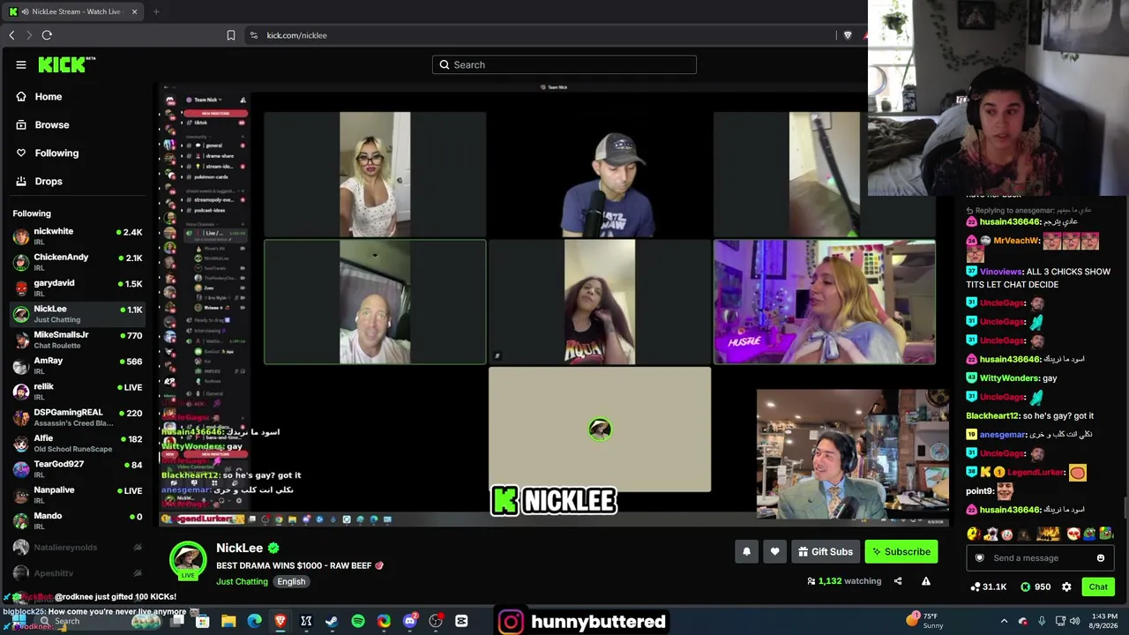
Task: Open Mando channel in Following list
Action: click(78, 520)
